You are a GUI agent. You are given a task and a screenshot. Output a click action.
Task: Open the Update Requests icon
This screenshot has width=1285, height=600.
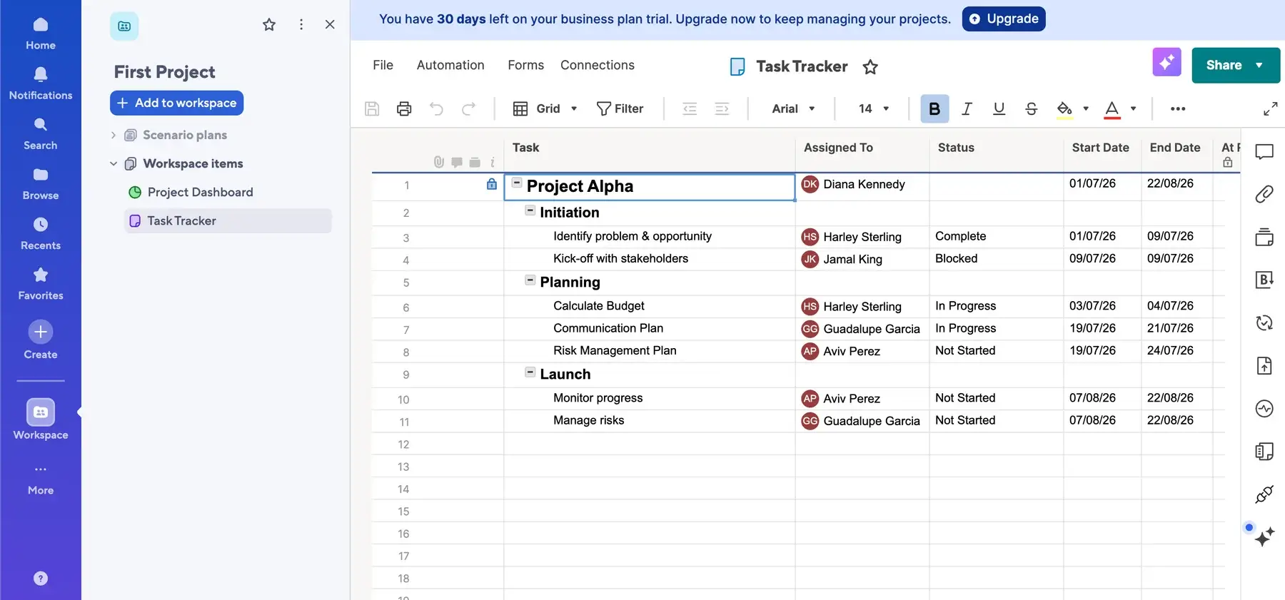(1264, 322)
